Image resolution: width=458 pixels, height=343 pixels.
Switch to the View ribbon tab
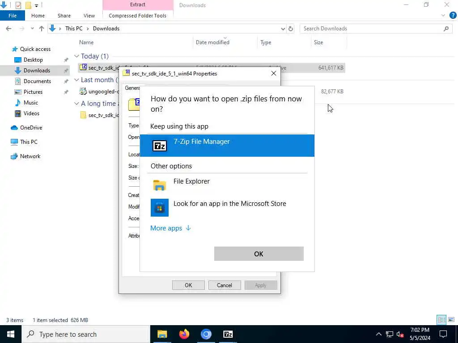[89, 16]
